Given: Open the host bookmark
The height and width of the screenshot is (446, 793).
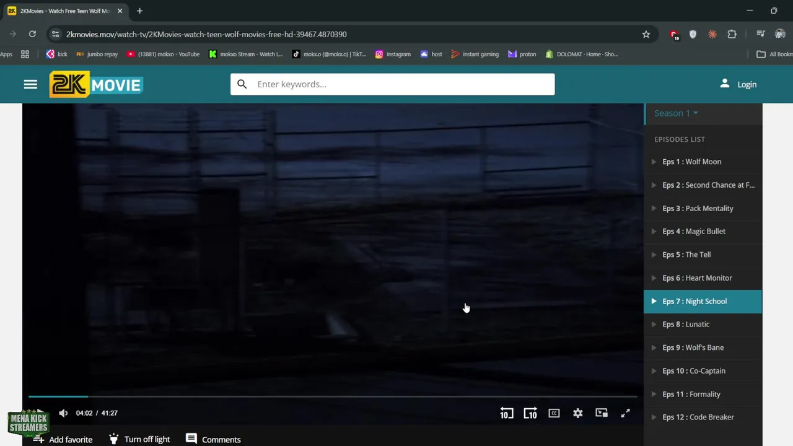Looking at the screenshot, I should click(431, 54).
